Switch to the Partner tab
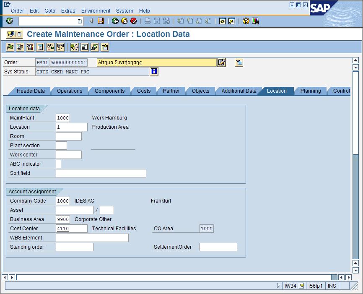This screenshot has height=294, width=363. coord(171,91)
